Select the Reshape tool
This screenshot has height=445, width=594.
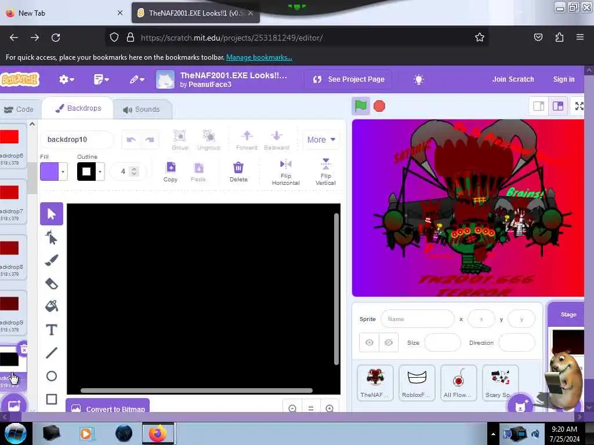tap(52, 237)
